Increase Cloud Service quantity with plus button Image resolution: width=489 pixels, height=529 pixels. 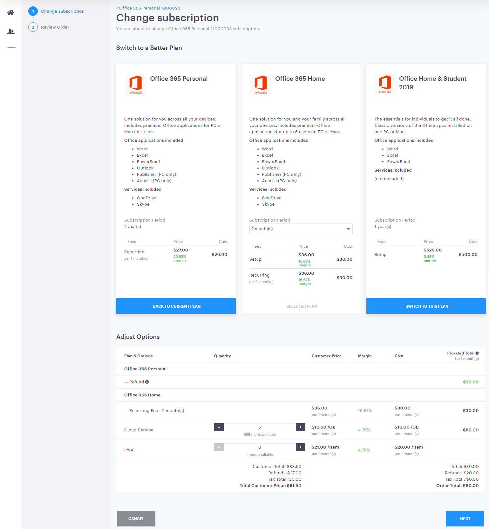(301, 427)
